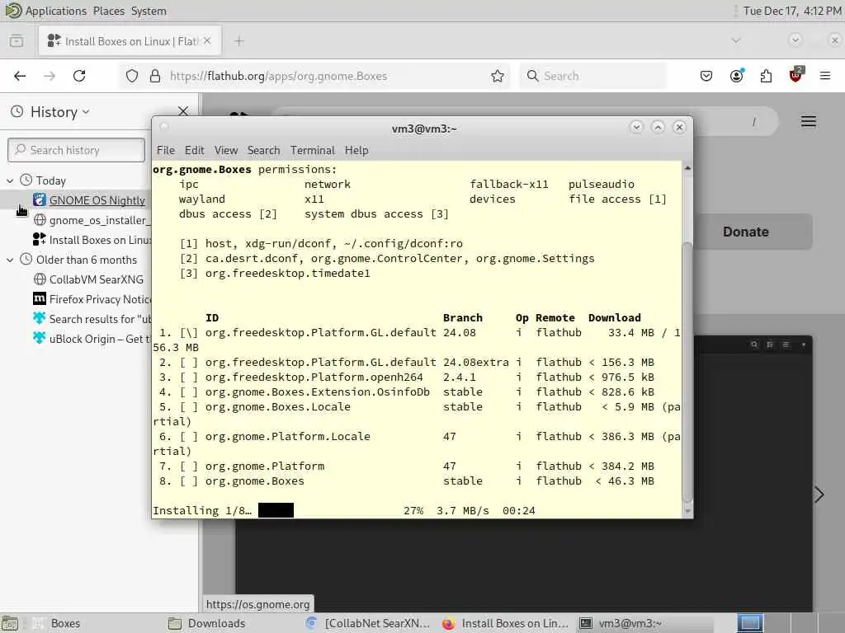The width and height of the screenshot is (845, 633).
Task: Click the padlock site security icon
Action: (x=155, y=76)
